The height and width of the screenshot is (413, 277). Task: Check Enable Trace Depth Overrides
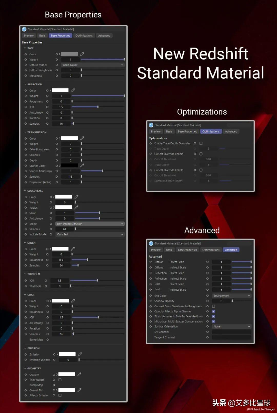click(x=201, y=143)
